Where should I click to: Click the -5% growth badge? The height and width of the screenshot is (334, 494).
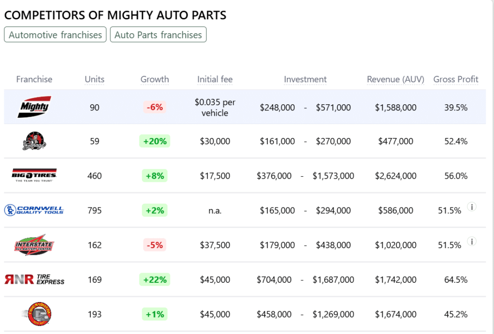[155, 245]
